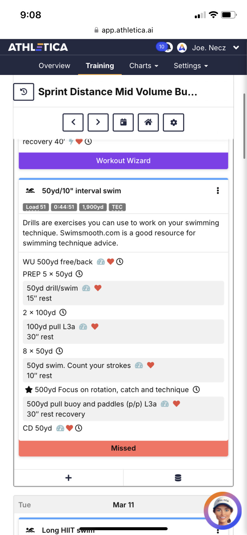Open interval swim three-dot options menu

pos(218,191)
